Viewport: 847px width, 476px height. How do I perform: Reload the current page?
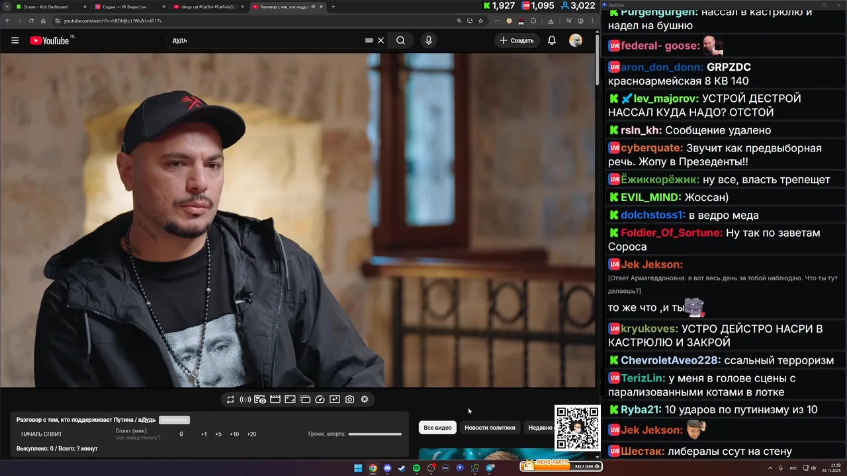pyautogui.click(x=31, y=20)
